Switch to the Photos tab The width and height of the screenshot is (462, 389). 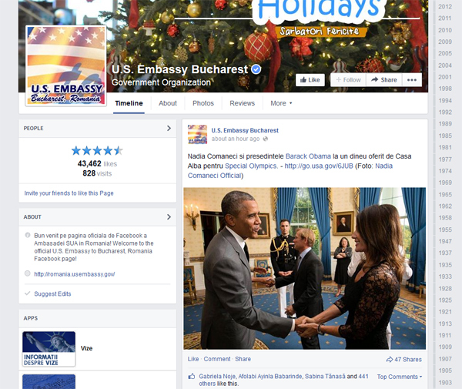[x=203, y=103]
